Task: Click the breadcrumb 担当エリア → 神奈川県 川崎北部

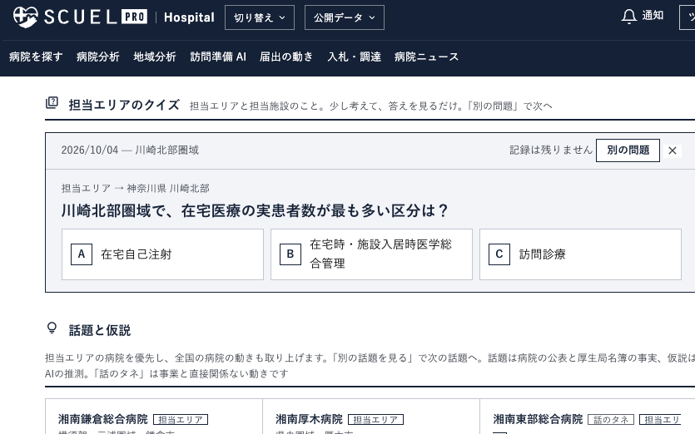Action: point(135,188)
